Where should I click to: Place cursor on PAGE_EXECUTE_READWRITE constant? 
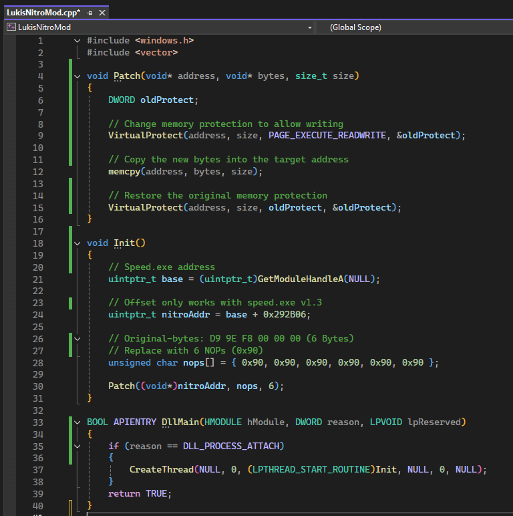click(x=327, y=136)
